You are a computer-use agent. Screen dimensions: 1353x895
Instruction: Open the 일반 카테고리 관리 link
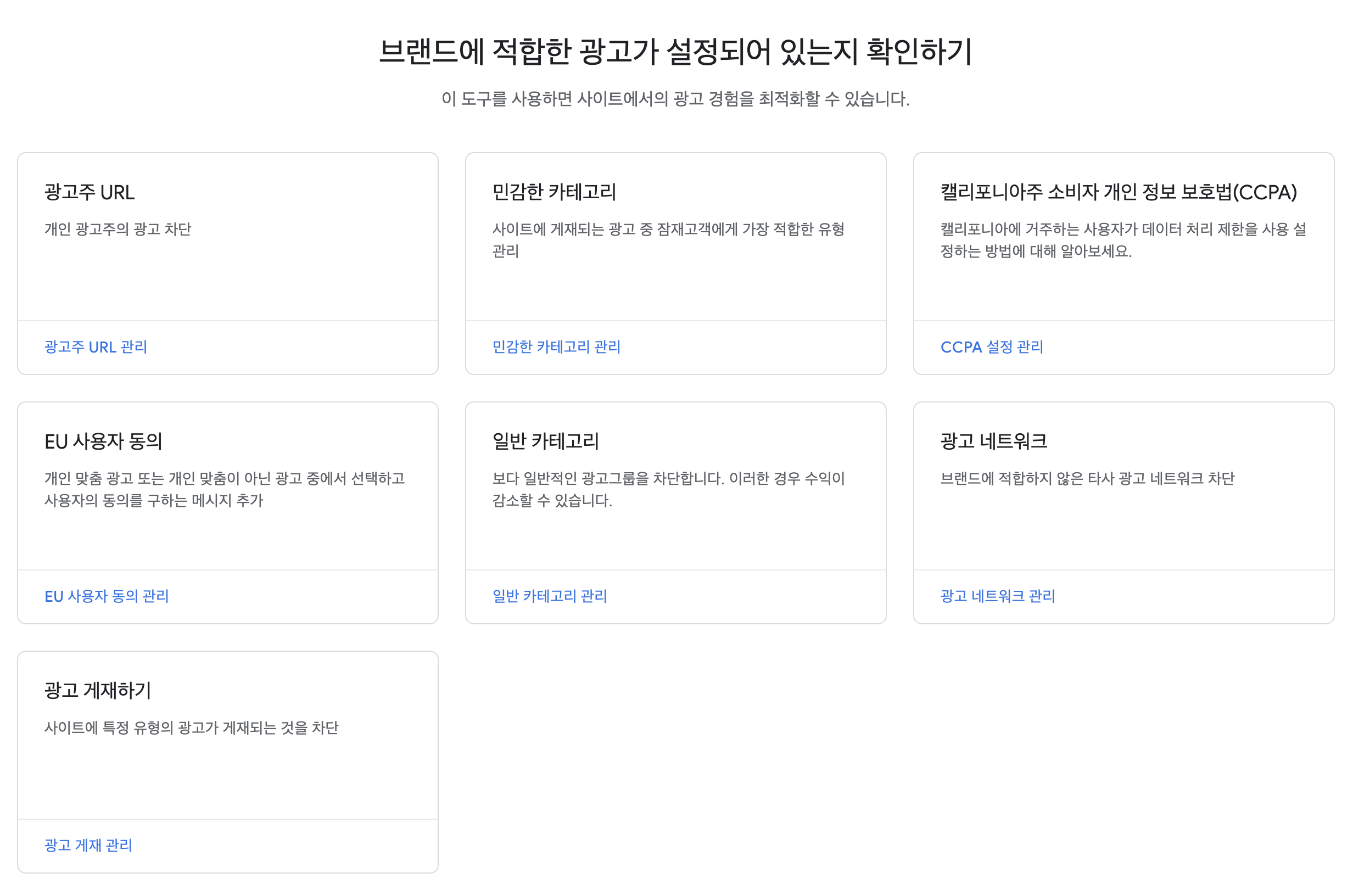point(550,596)
